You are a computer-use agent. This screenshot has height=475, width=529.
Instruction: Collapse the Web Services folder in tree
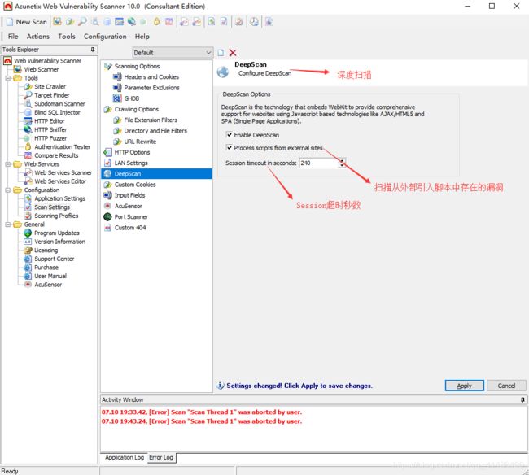(x=8, y=164)
